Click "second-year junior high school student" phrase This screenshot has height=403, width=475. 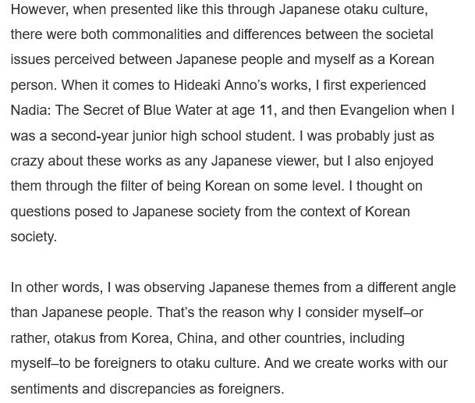[172, 136]
